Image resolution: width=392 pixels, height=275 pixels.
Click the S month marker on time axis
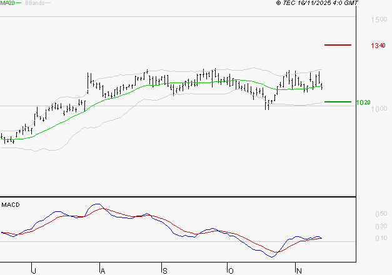(164, 270)
